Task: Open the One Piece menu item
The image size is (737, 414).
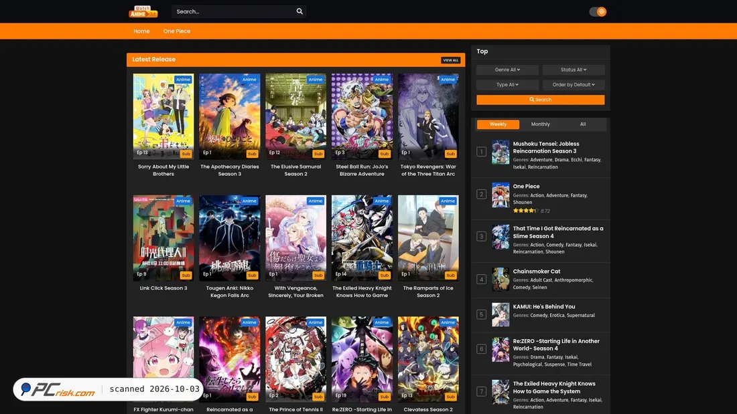Action: [x=177, y=31]
